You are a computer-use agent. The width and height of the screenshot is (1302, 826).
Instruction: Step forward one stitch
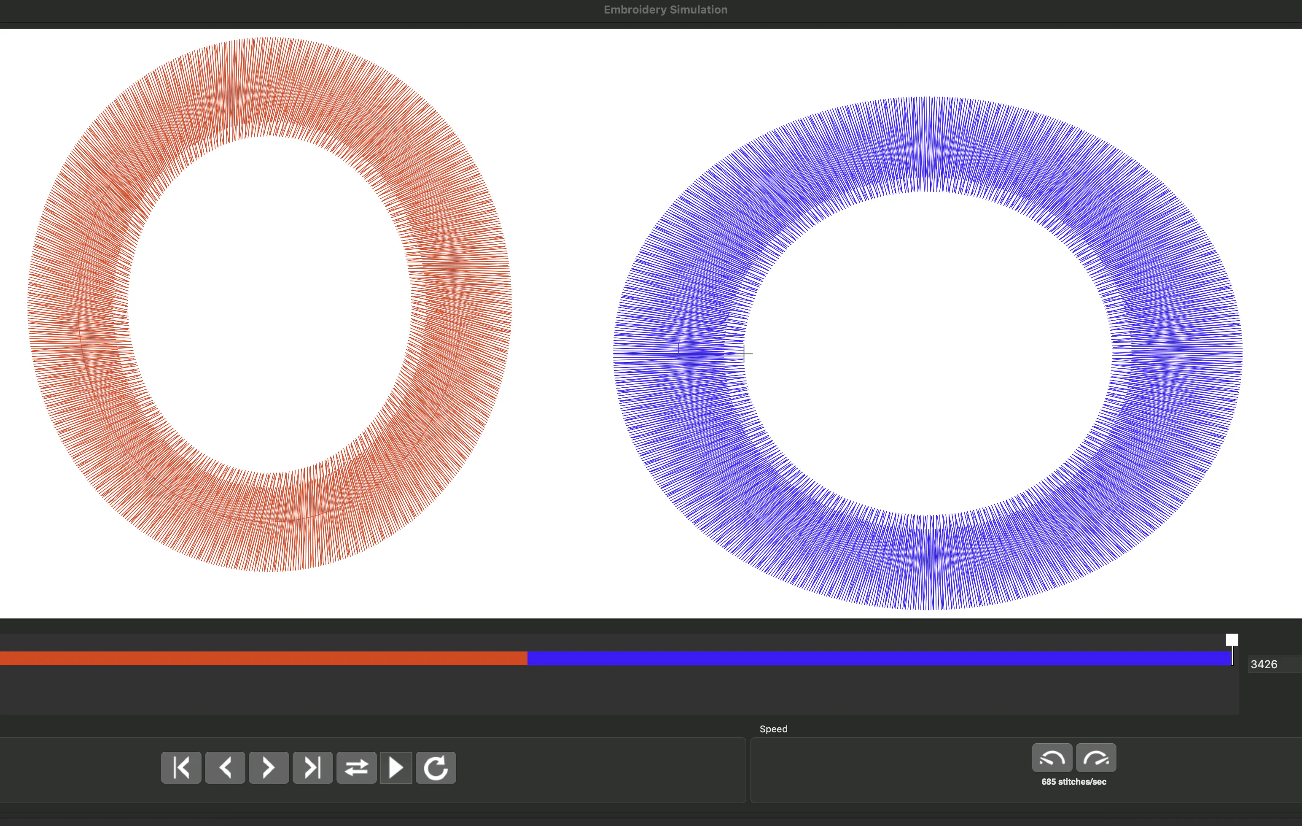pyautogui.click(x=269, y=767)
